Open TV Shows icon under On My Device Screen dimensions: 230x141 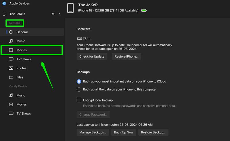(11, 113)
